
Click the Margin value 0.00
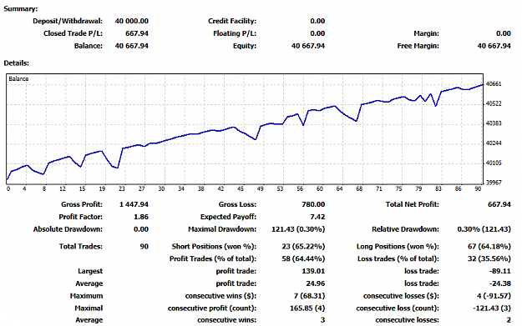[x=504, y=33]
